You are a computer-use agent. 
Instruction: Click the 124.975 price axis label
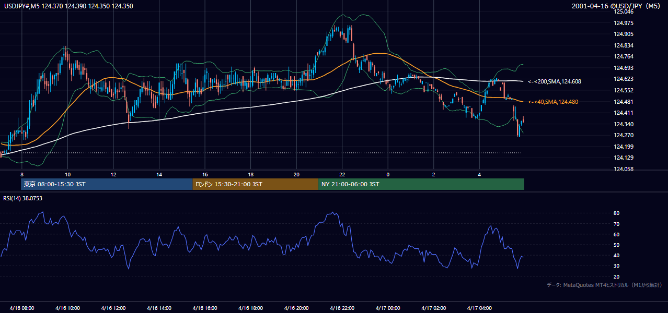click(623, 23)
